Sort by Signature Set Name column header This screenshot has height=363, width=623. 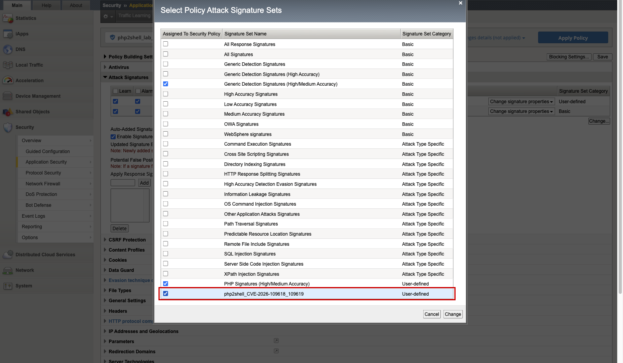pyautogui.click(x=311, y=34)
